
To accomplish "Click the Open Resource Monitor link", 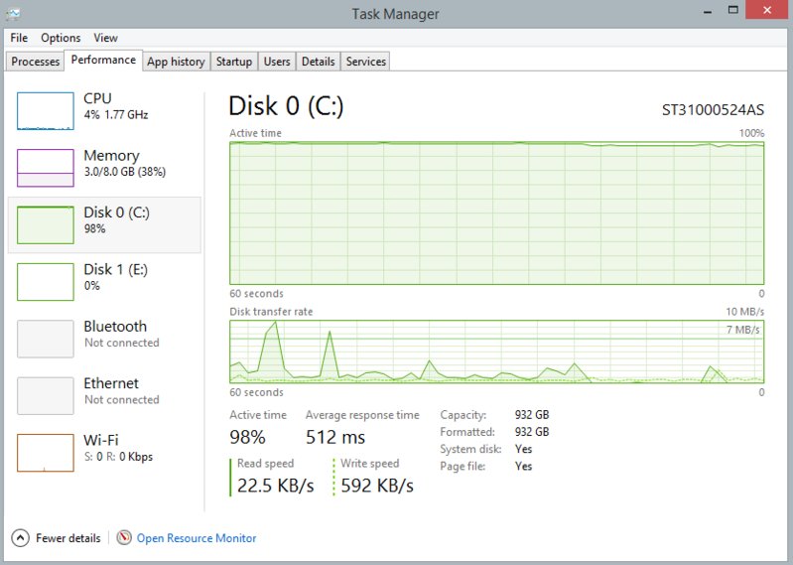I will point(197,538).
